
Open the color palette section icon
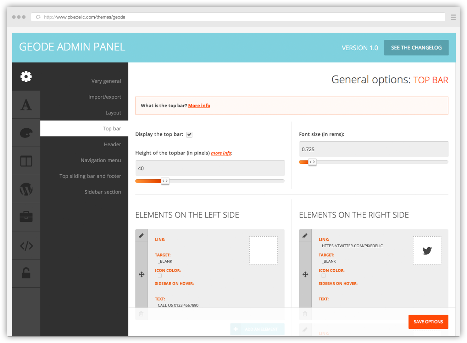[26, 133]
